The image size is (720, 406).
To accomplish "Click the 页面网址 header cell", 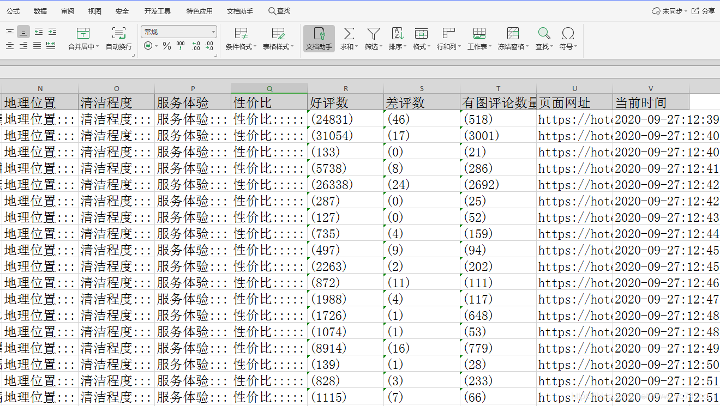I will [575, 102].
